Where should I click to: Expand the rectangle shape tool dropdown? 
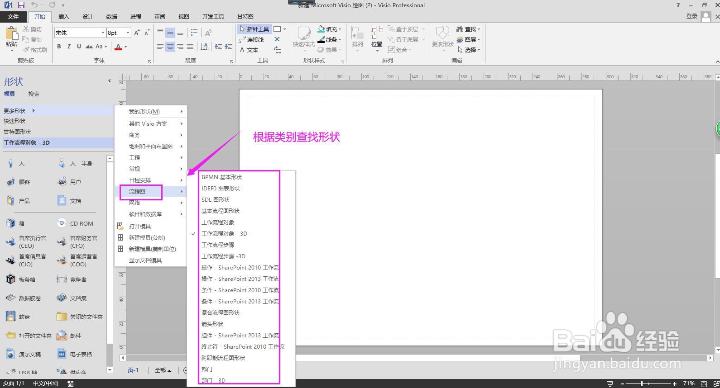click(x=284, y=29)
